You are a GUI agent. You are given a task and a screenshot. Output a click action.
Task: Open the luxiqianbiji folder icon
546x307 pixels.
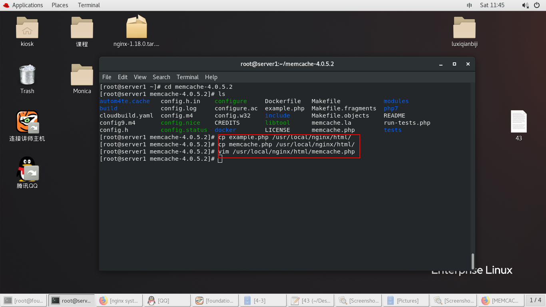464,28
